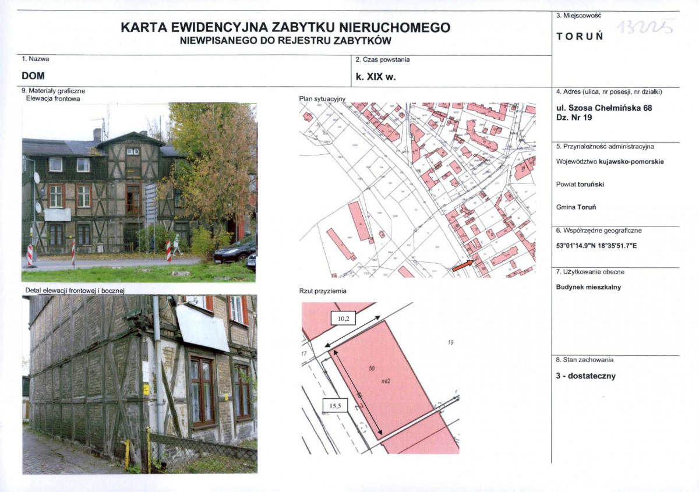Click the Detal elewacji frontowej i bocznej caption
Viewport: 699px width, 492px height.
(76, 290)
